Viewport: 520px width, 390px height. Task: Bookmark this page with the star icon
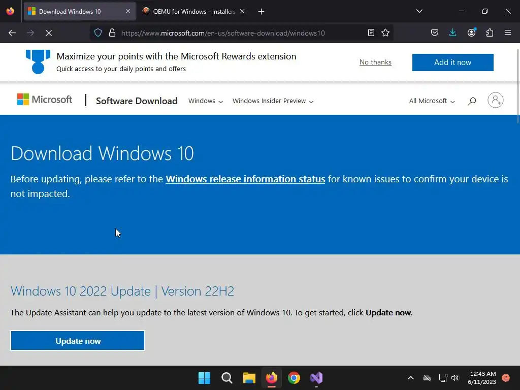tap(385, 32)
